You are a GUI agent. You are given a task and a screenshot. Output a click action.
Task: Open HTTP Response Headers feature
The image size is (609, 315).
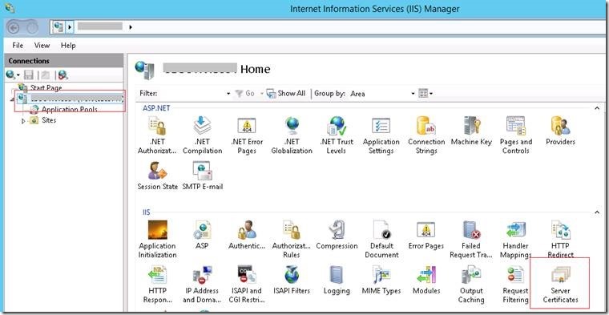[157, 285]
